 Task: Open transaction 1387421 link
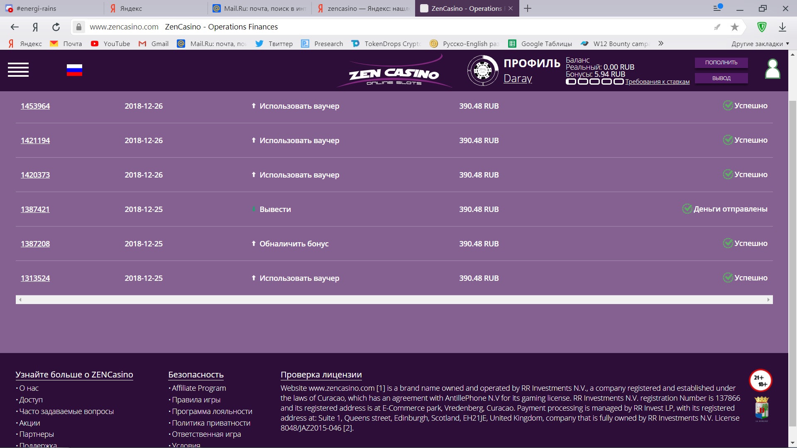point(35,209)
